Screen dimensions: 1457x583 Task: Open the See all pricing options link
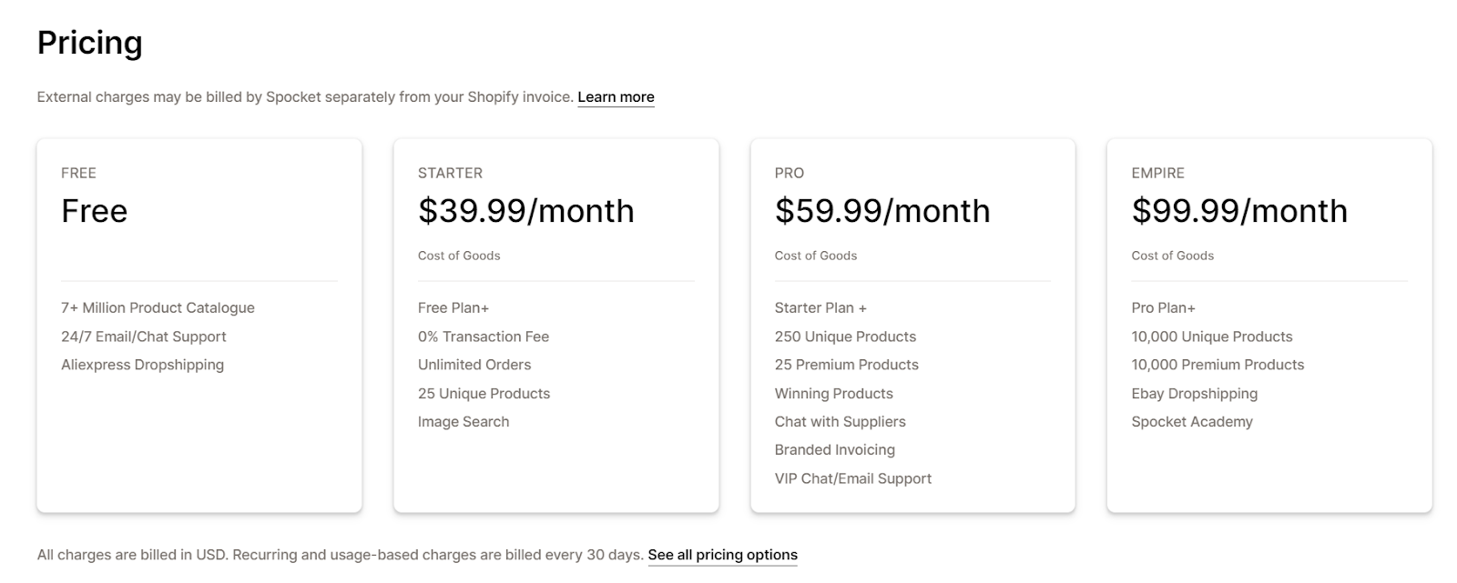[x=722, y=555]
